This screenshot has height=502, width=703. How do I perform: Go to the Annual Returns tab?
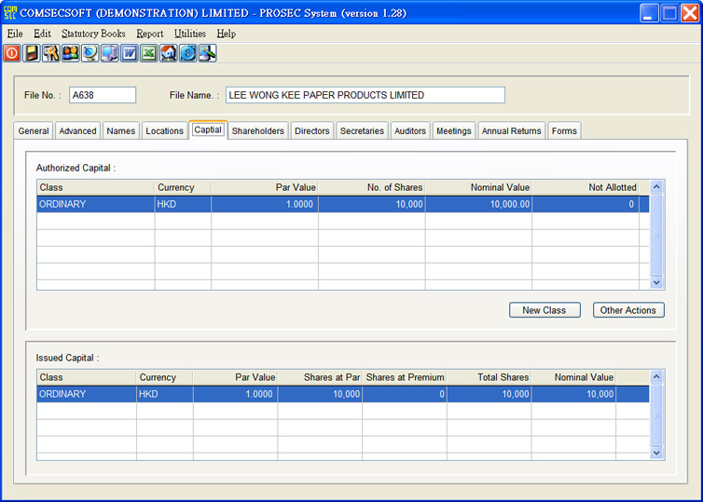511,131
